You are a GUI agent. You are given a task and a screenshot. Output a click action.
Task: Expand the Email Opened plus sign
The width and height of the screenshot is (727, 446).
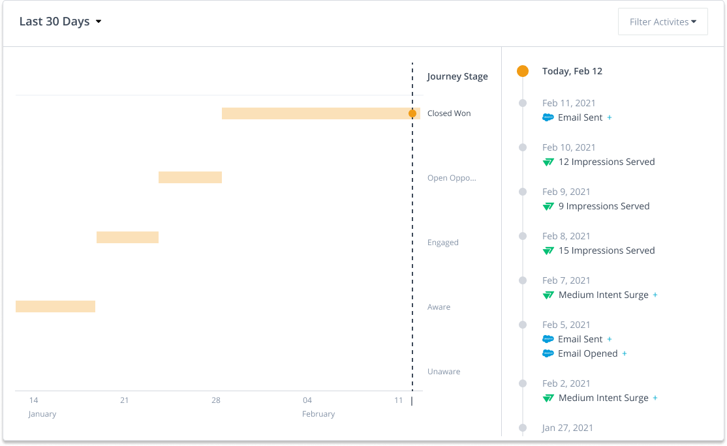(x=625, y=353)
